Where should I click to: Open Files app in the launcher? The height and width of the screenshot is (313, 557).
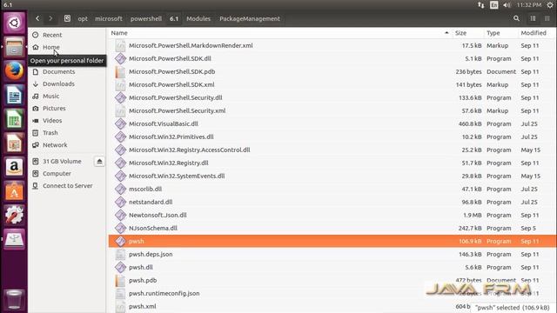click(14, 47)
